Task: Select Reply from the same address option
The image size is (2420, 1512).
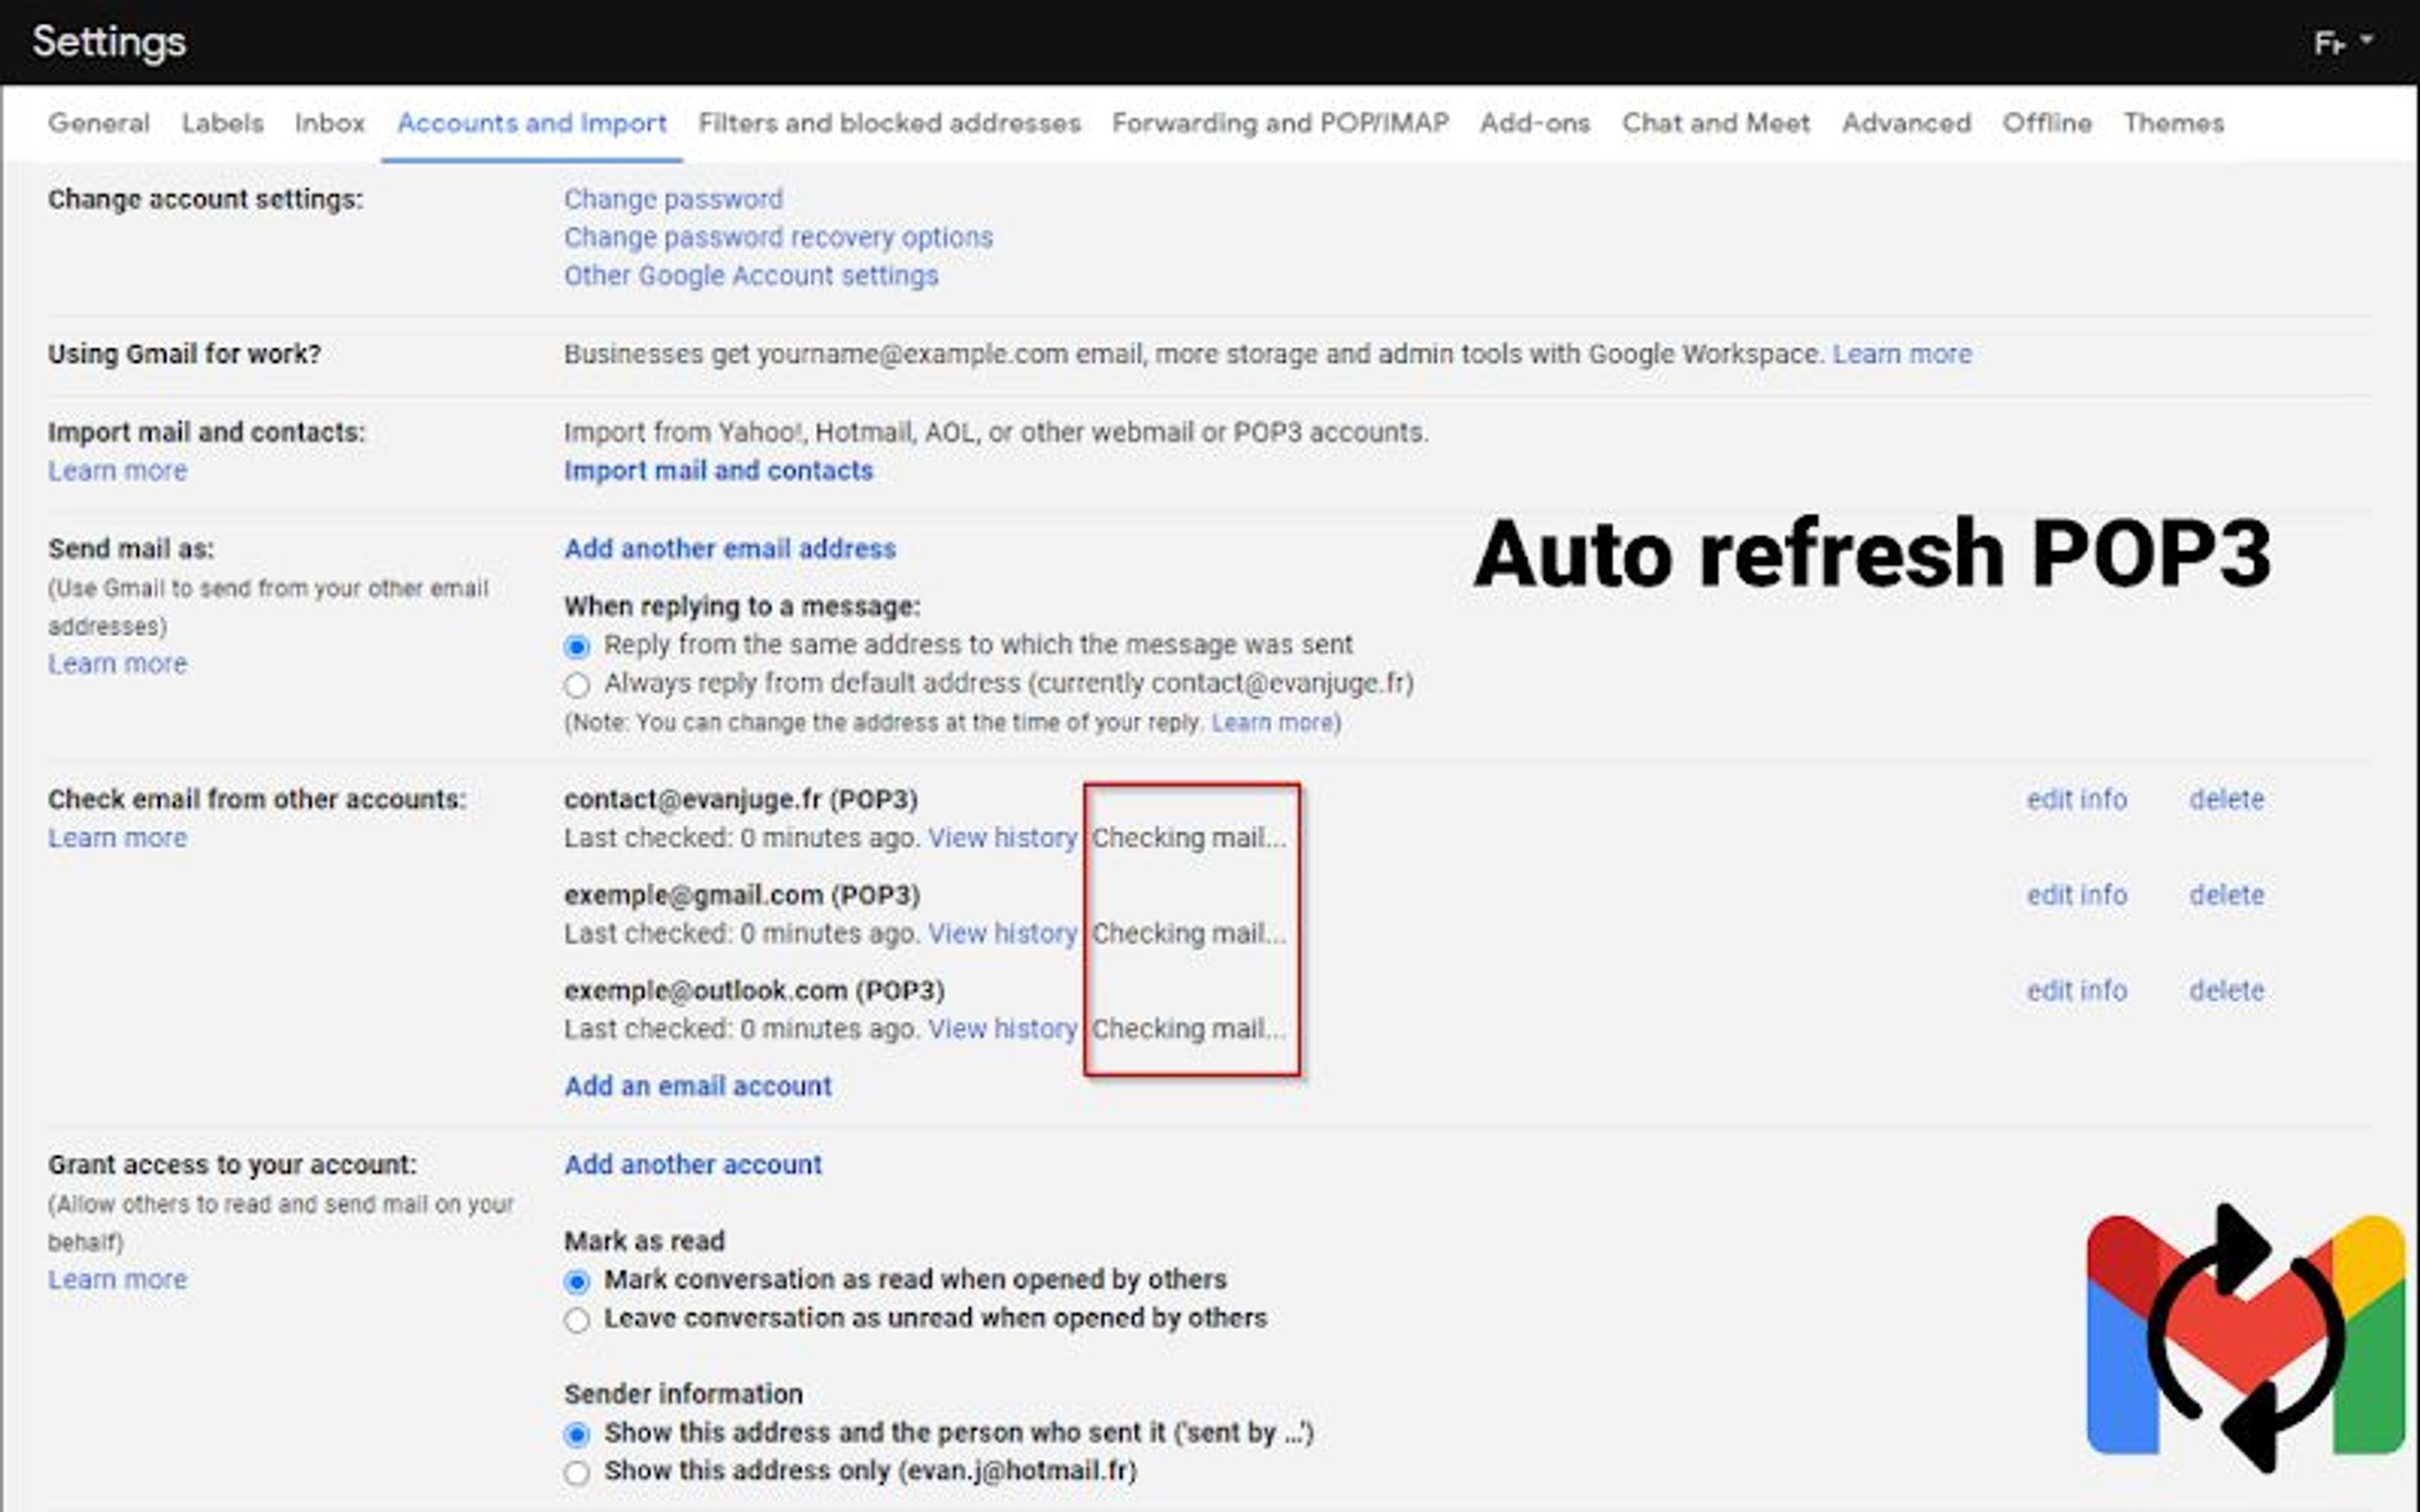Action: [x=577, y=647]
